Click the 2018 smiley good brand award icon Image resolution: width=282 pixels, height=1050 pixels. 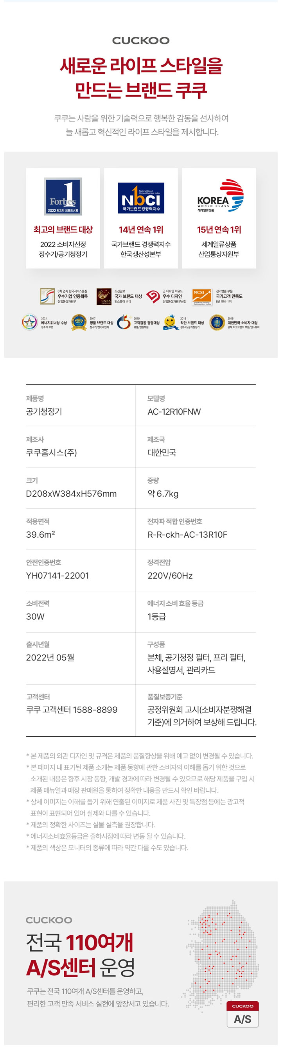click(x=171, y=322)
